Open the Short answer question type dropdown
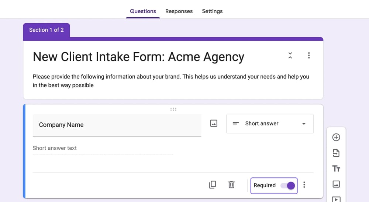Image resolution: width=369 pixels, height=202 pixels. click(x=270, y=123)
